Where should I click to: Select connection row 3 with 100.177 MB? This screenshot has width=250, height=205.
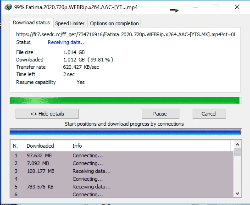(122, 171)
